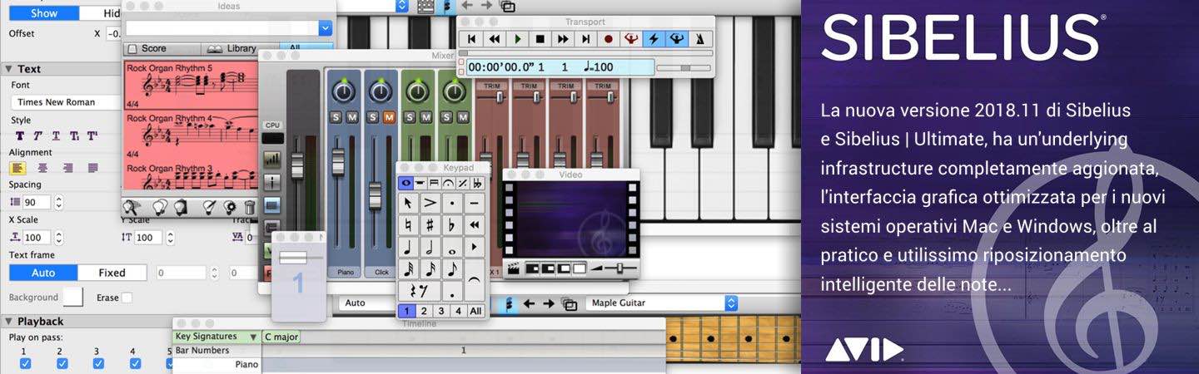Click the Show button in Inspector
The image size is (1199, 374).
pyautogui.click(x=43, y=13)
